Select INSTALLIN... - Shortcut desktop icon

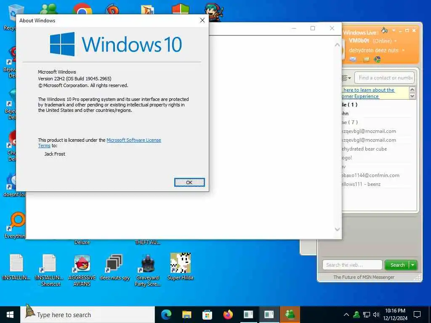pos(49,270)
